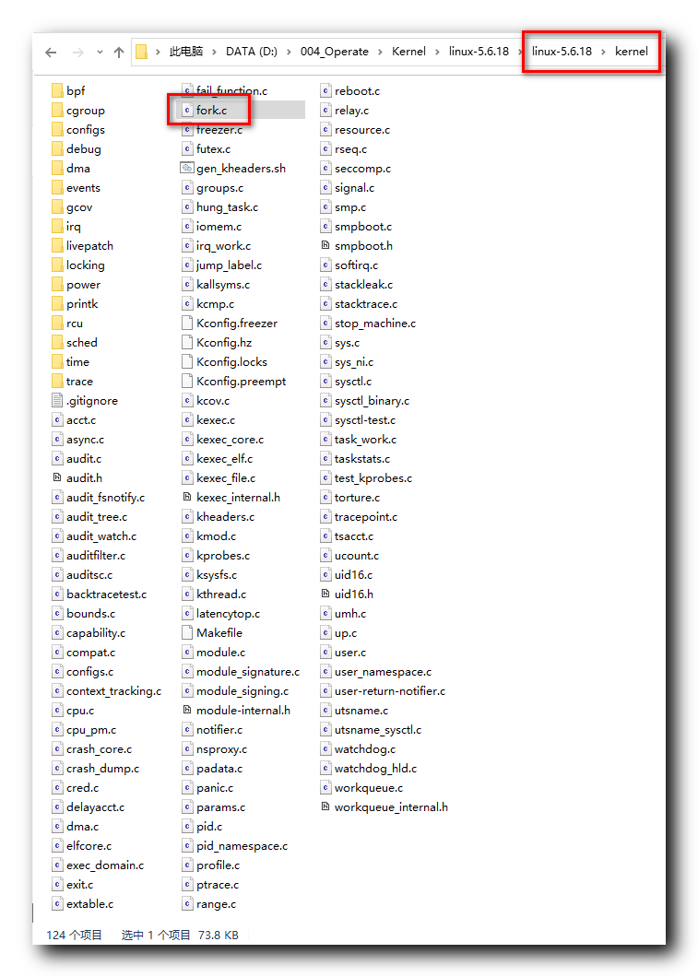
Task: Click the .gitignore file icon
Action: (57, 400)
